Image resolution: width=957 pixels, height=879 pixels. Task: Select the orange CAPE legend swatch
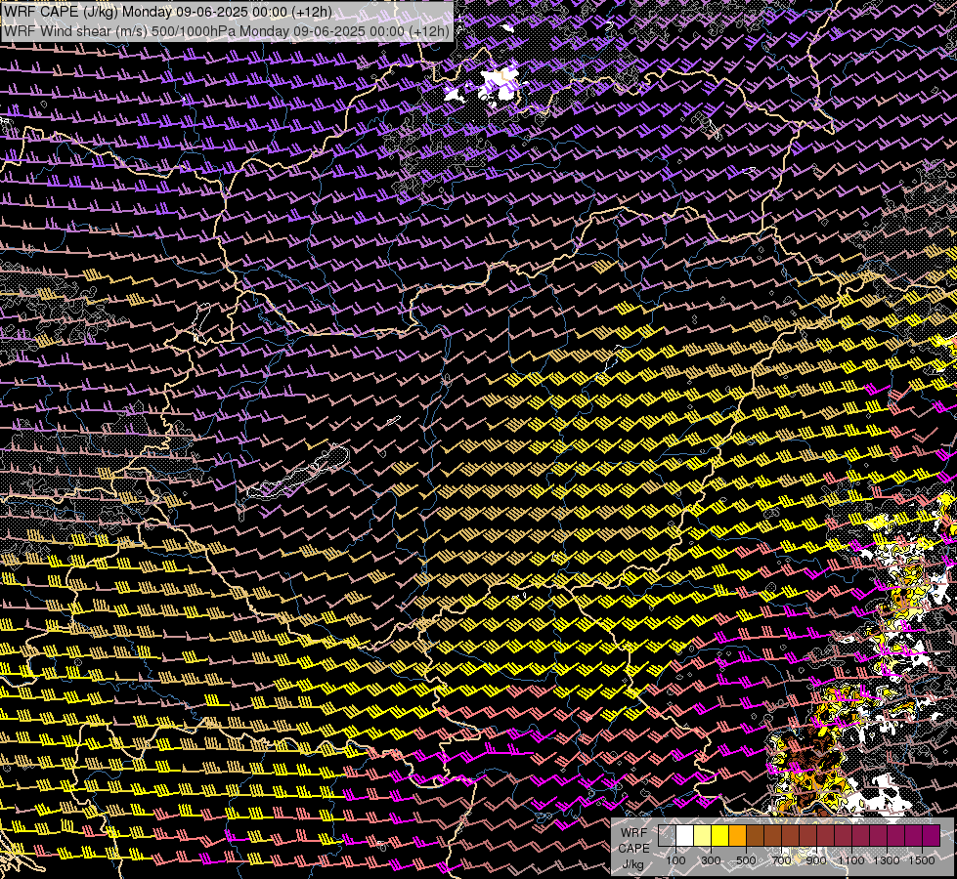tap(737, 835)
